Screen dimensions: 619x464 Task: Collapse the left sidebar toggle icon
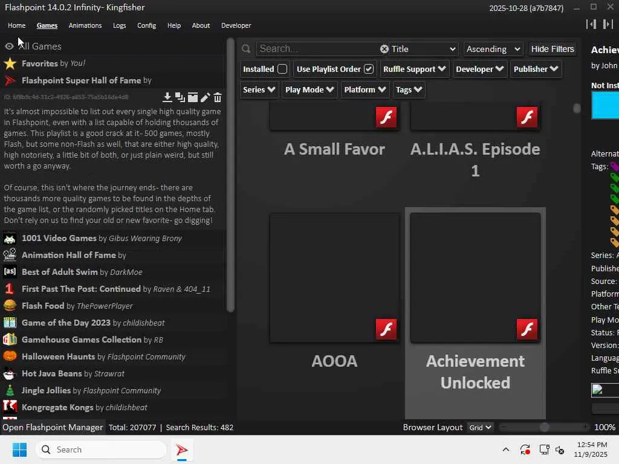(591, 24)
